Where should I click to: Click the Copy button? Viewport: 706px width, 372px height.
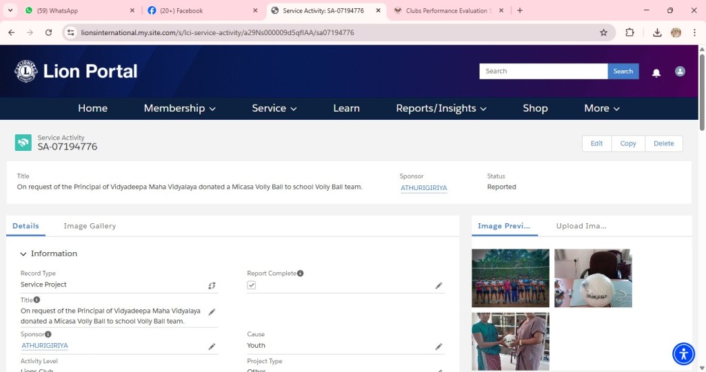[x=627, y=143]
